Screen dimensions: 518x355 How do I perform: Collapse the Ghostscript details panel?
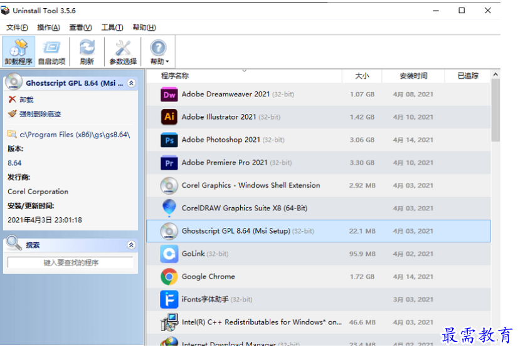131,83
